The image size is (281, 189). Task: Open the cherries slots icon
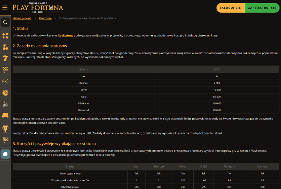point(5,47)
